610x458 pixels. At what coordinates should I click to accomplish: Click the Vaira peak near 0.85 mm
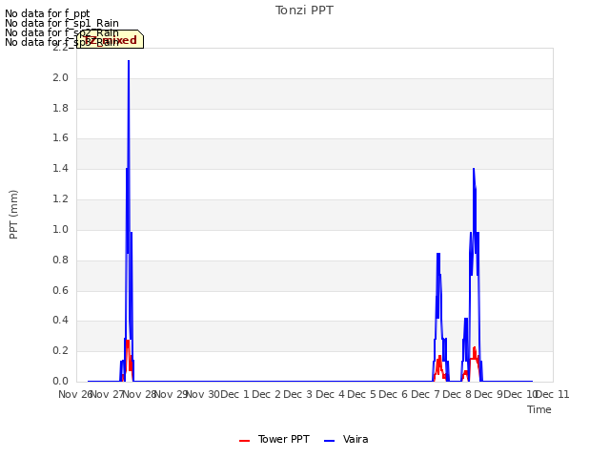(x=438, y=255)
